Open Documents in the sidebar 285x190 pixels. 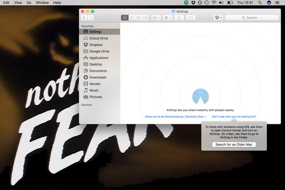100,71
